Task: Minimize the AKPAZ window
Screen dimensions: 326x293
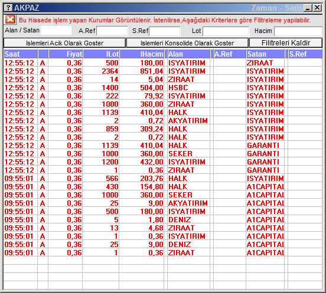Action: 308,8
